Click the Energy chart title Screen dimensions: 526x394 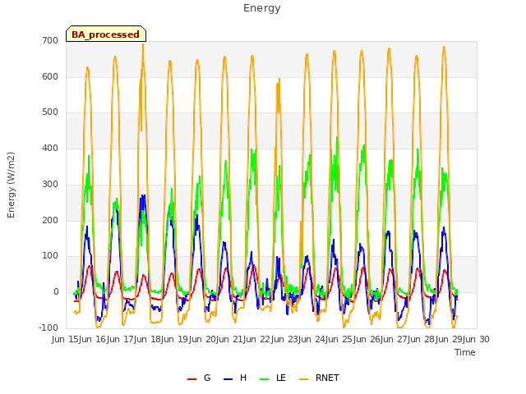coord(262,8)
